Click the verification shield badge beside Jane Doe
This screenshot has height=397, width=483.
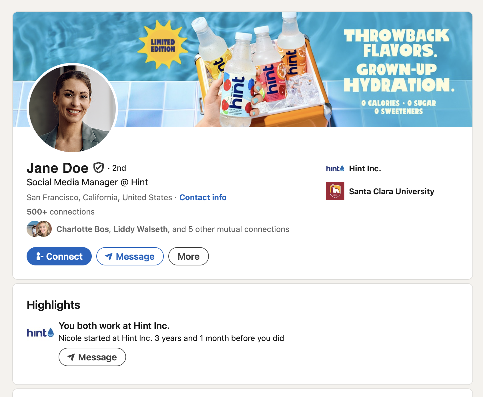click(x=99, y=168)
